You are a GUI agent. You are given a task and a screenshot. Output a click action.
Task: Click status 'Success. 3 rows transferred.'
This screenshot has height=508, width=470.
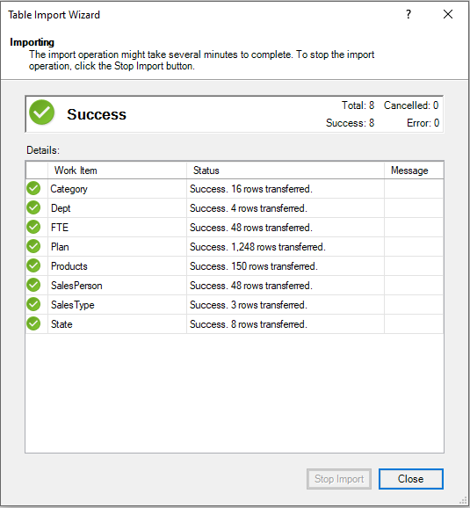[249, 305]
